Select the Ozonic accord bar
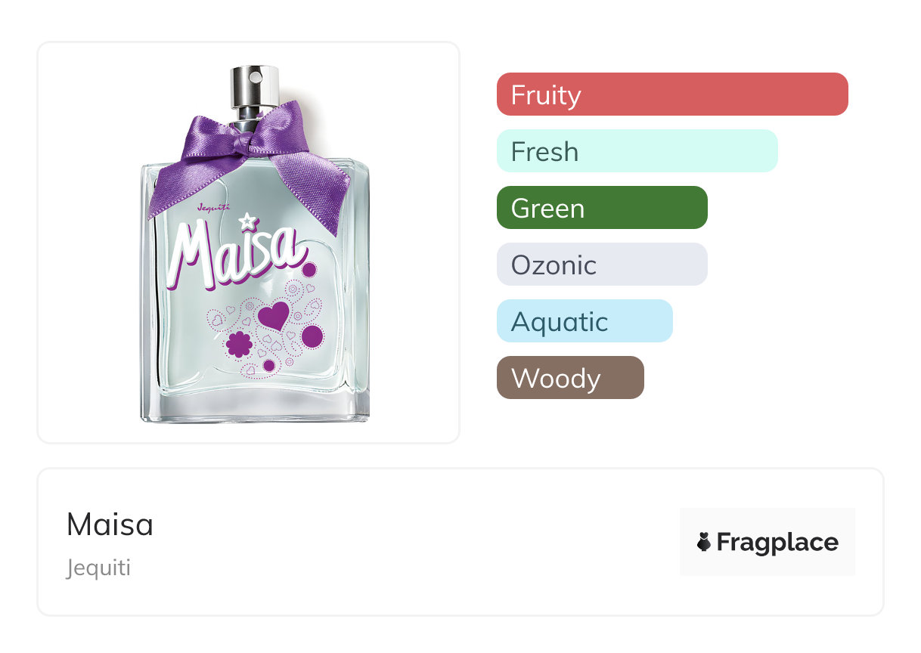921x653 pixels. [x=601, y=265]
